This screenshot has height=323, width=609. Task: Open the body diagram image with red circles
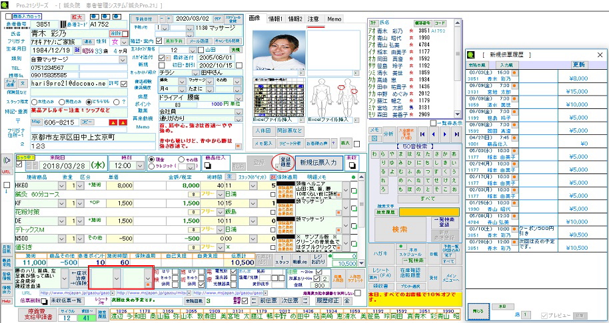click(333, 97)
